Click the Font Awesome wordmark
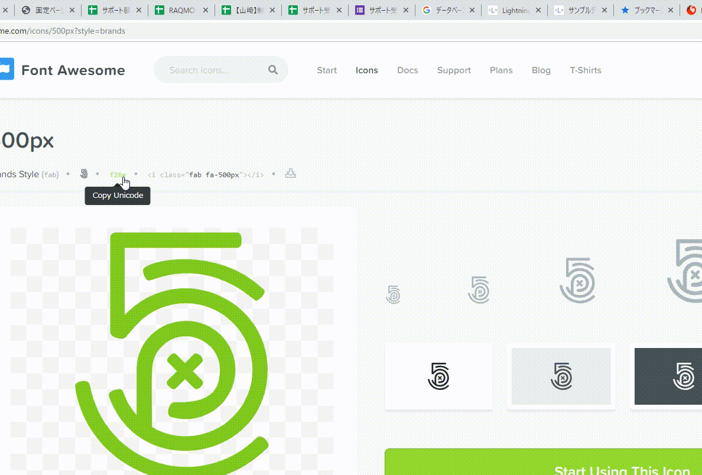This screenshot has width=702, height=475. click(73, 70)
